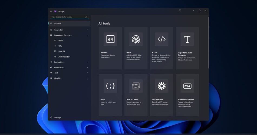The height and width of the screenshot is (135, 257).
Task: Collapse the Encoders / Decoders chevron
Action: (x=88, y=35)
